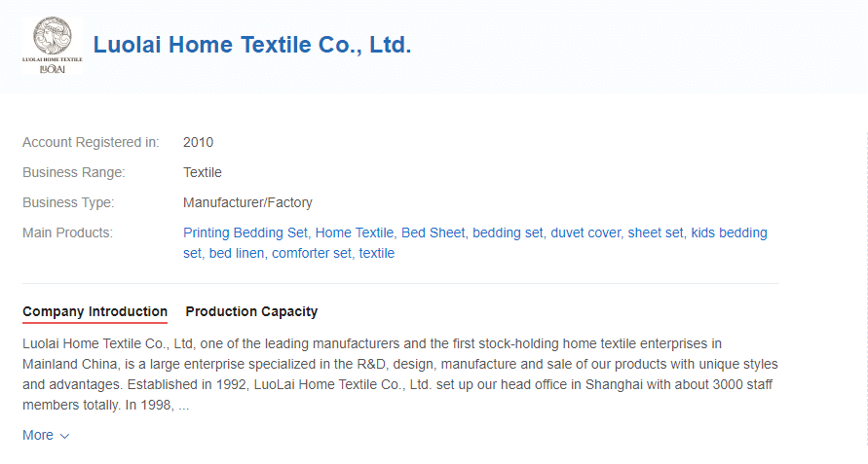Switch to the Company Introduction tab
Screen dimensions: 868x464
click(x=95, y=312)
